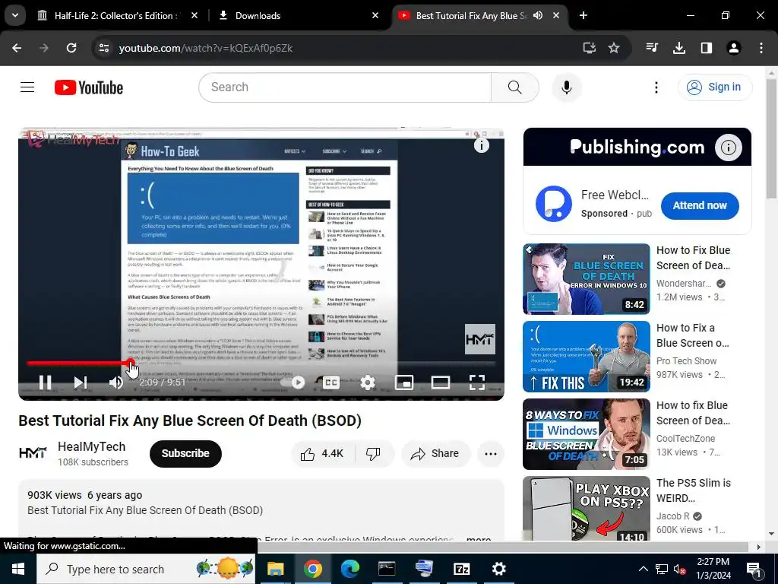
Task: Toggle the autoplay switch in player
Action: 293,382
